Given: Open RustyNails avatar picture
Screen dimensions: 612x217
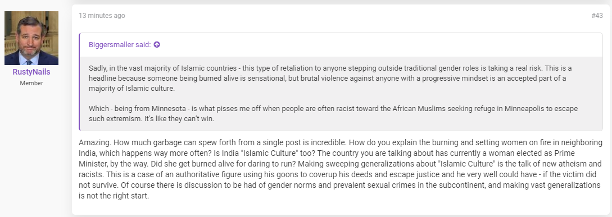Looking at the screenshot, I should point(31,38).
